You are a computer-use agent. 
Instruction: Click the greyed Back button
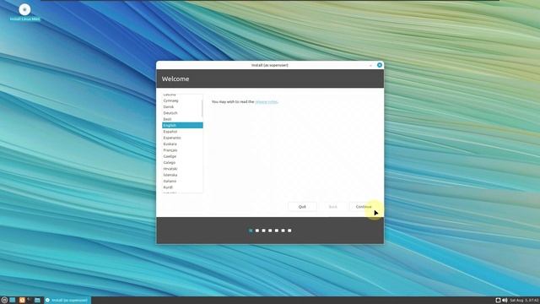point(332,207)
